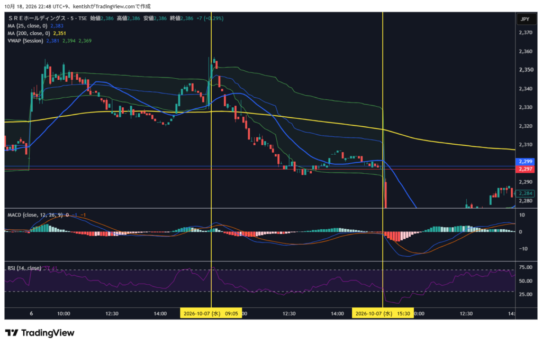Click the 2,350 price scale label

(x=526, y=70)
